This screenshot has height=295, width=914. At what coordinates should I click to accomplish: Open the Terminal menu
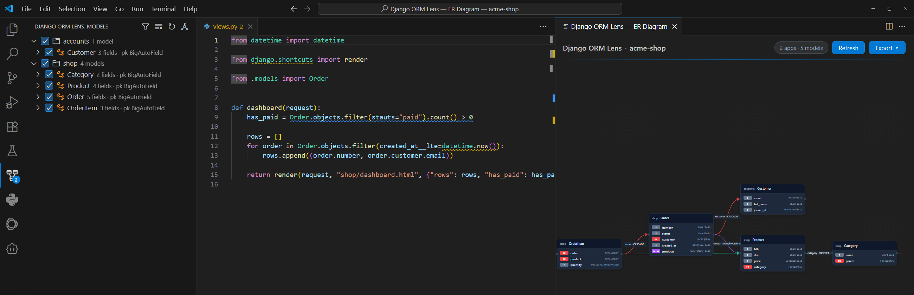[163, 9]
